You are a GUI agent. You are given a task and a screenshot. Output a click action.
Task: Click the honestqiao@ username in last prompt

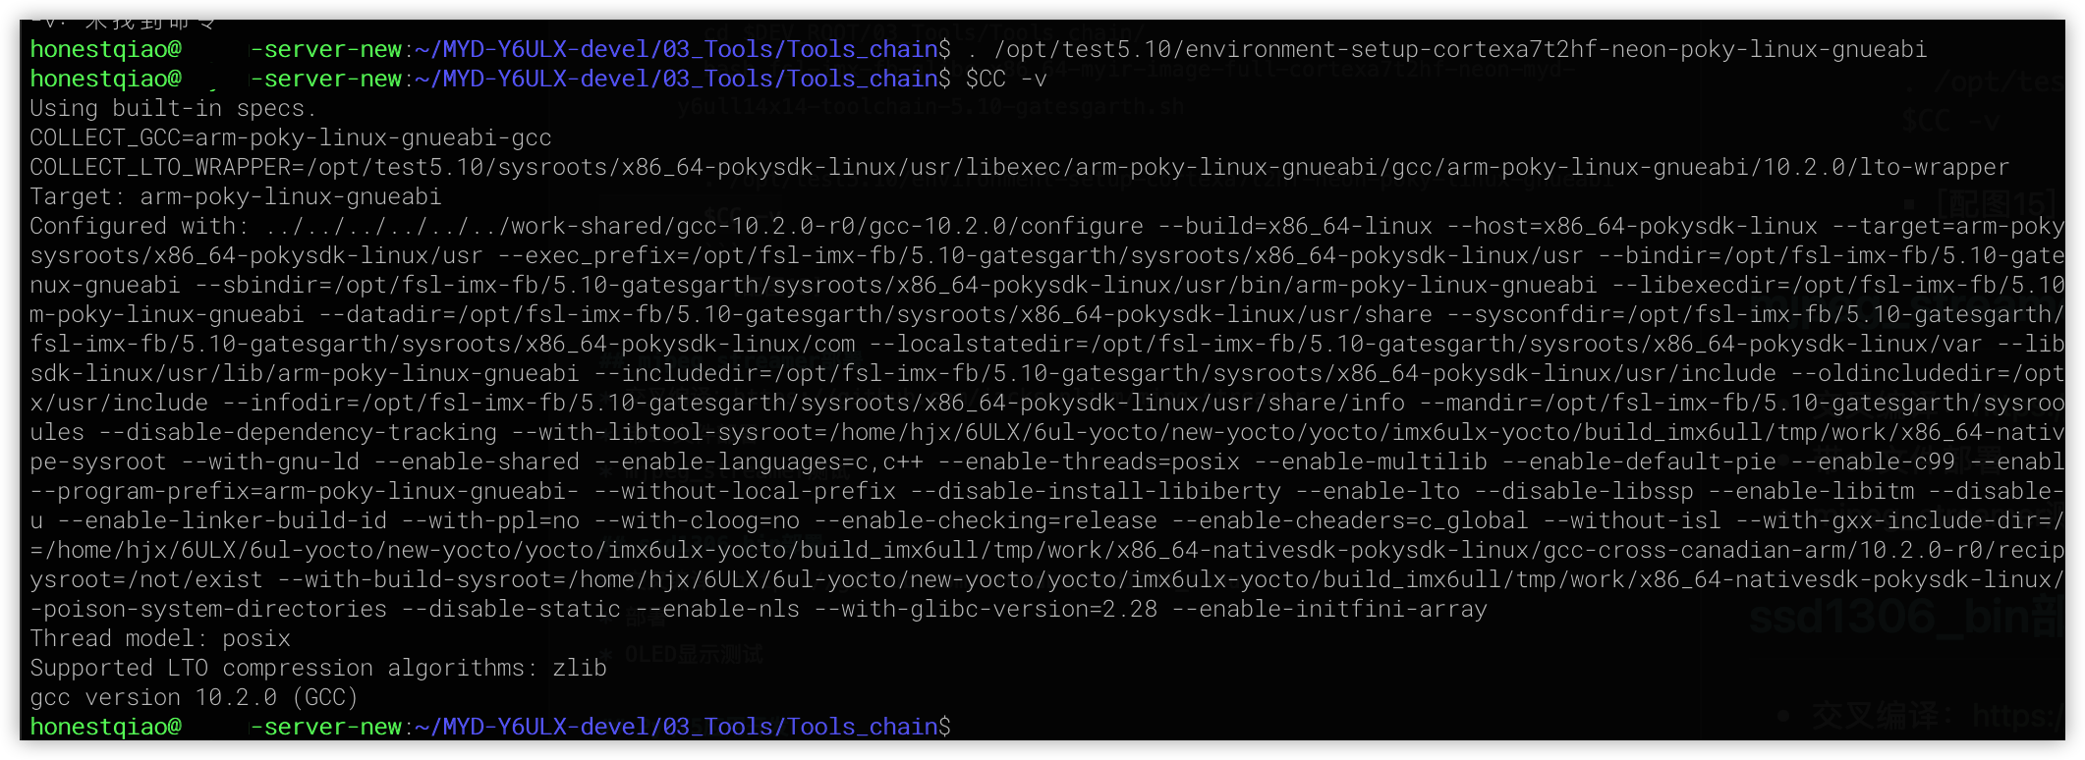[106, 727]
